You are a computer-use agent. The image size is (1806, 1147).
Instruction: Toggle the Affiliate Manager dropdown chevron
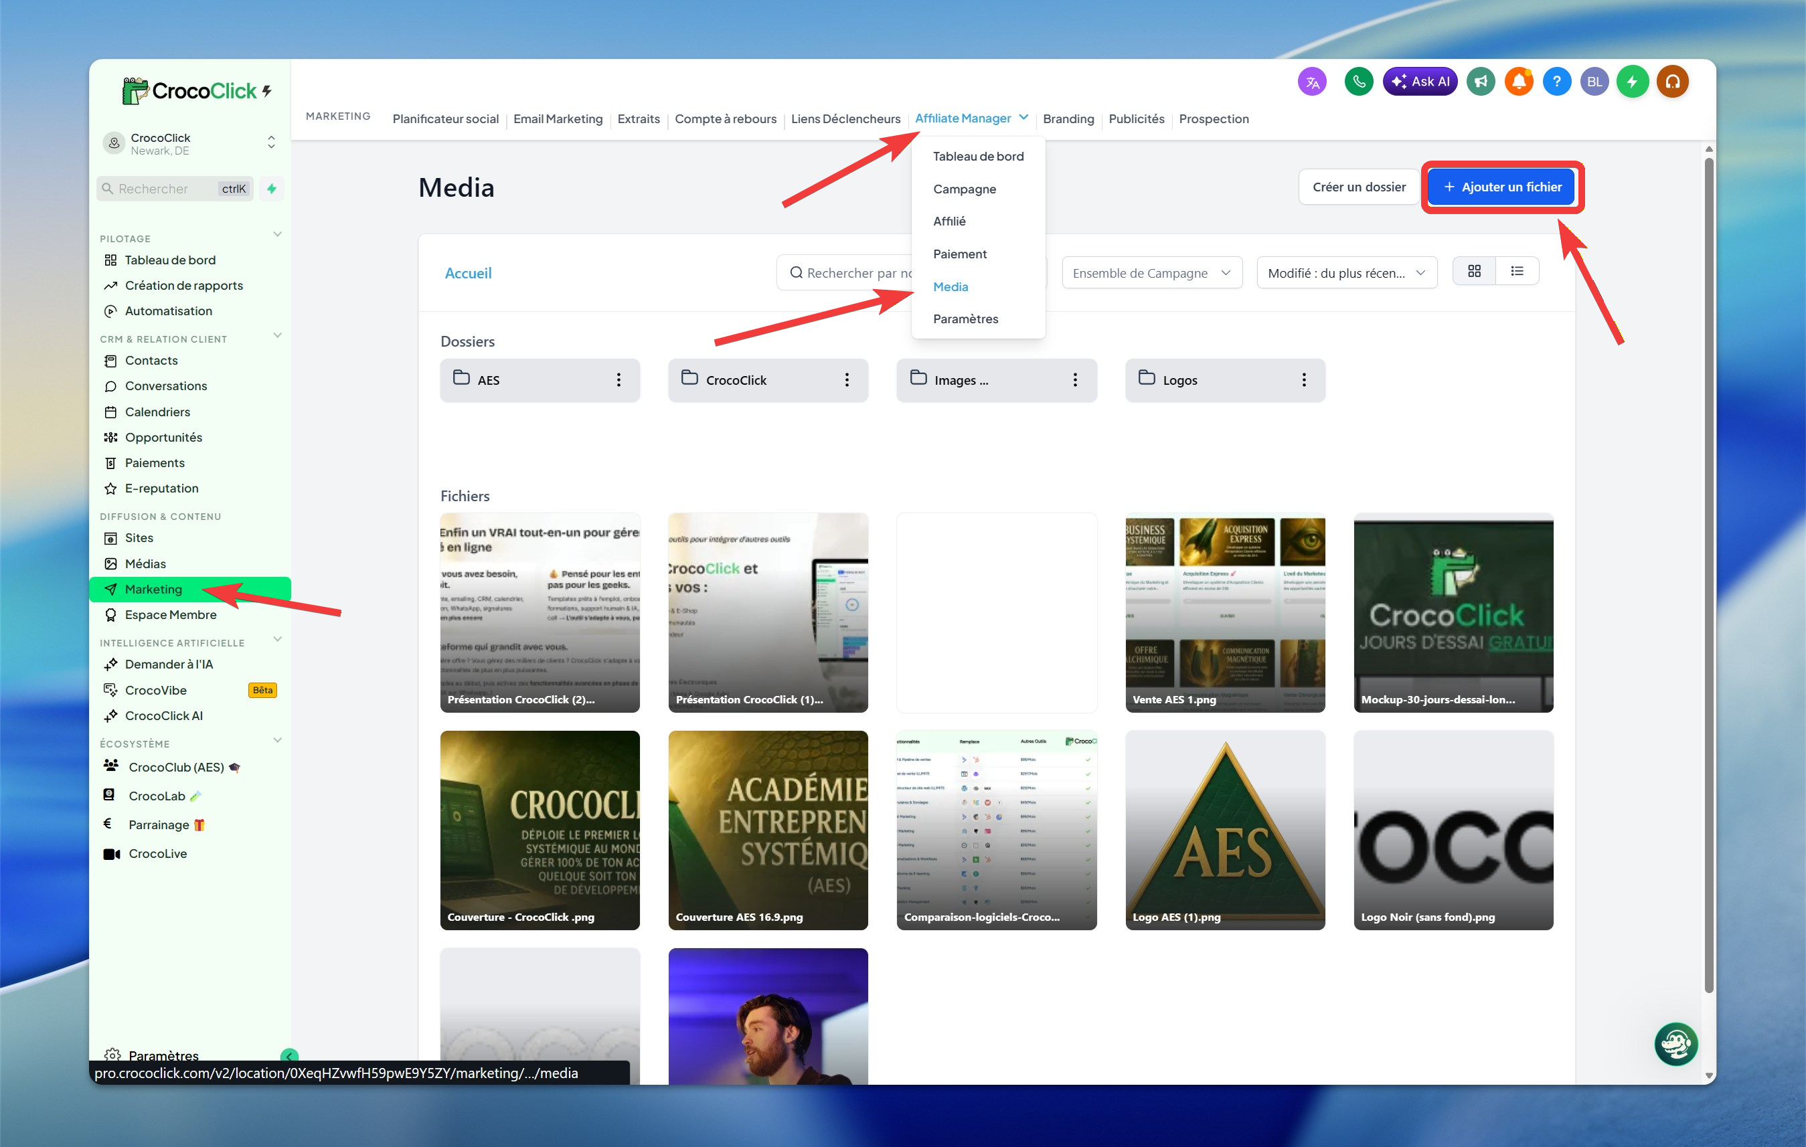pyautogui.click(x=1023, y=118)
